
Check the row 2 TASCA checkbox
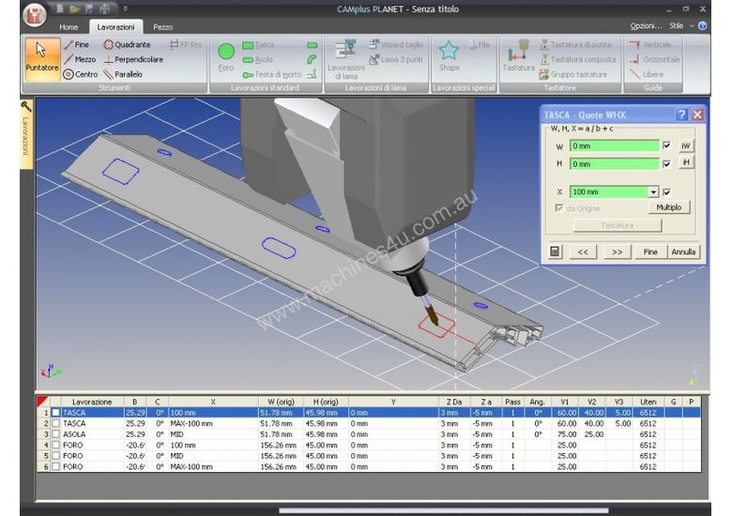pos(56,423)
